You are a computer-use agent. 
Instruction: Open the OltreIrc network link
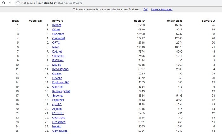coord(57,73)
